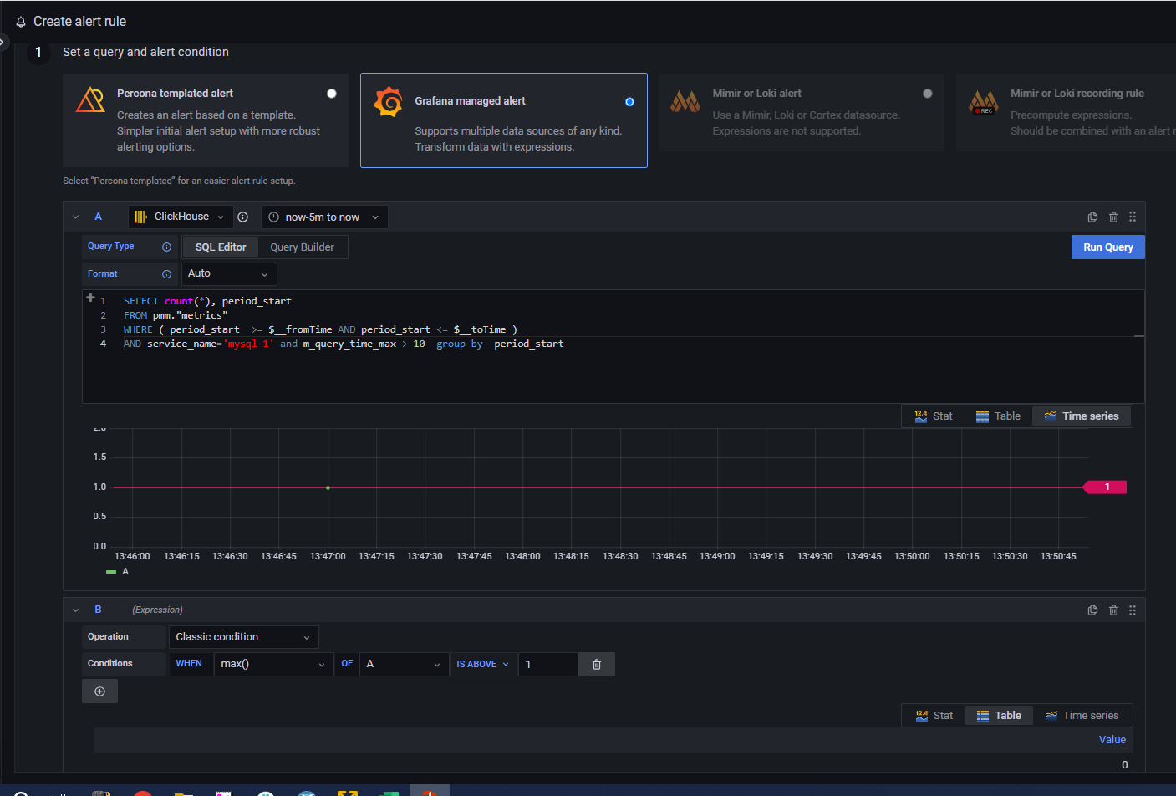Collapse expression B with its chevron
Viewport: 1176px width, 796px height.
tap(75, 610)
